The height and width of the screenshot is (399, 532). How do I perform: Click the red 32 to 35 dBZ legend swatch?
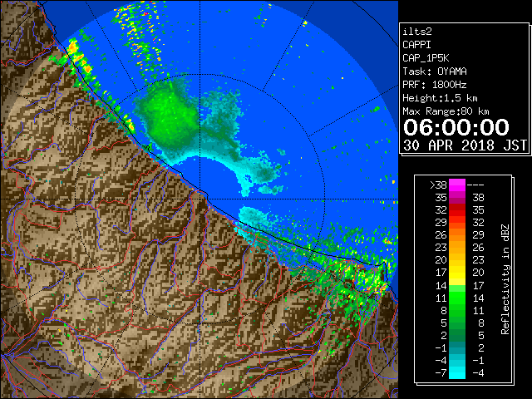click(x=457, y=210)
